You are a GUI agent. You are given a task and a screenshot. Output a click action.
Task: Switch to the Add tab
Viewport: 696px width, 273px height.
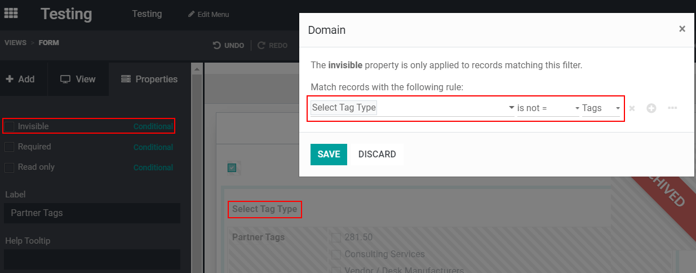pos(20,80)
